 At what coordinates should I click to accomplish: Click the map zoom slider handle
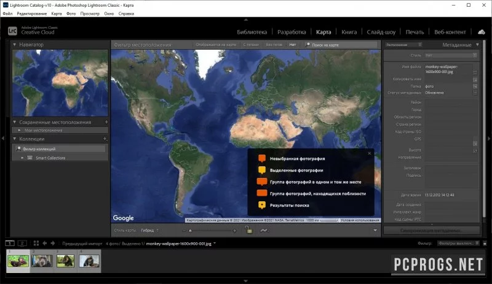point(190,231)
